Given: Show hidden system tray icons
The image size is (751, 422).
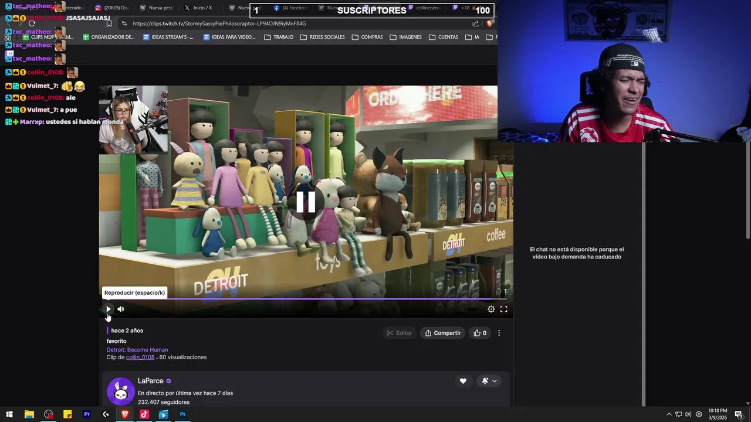Looking at the screenshot, I should [669, 414].
